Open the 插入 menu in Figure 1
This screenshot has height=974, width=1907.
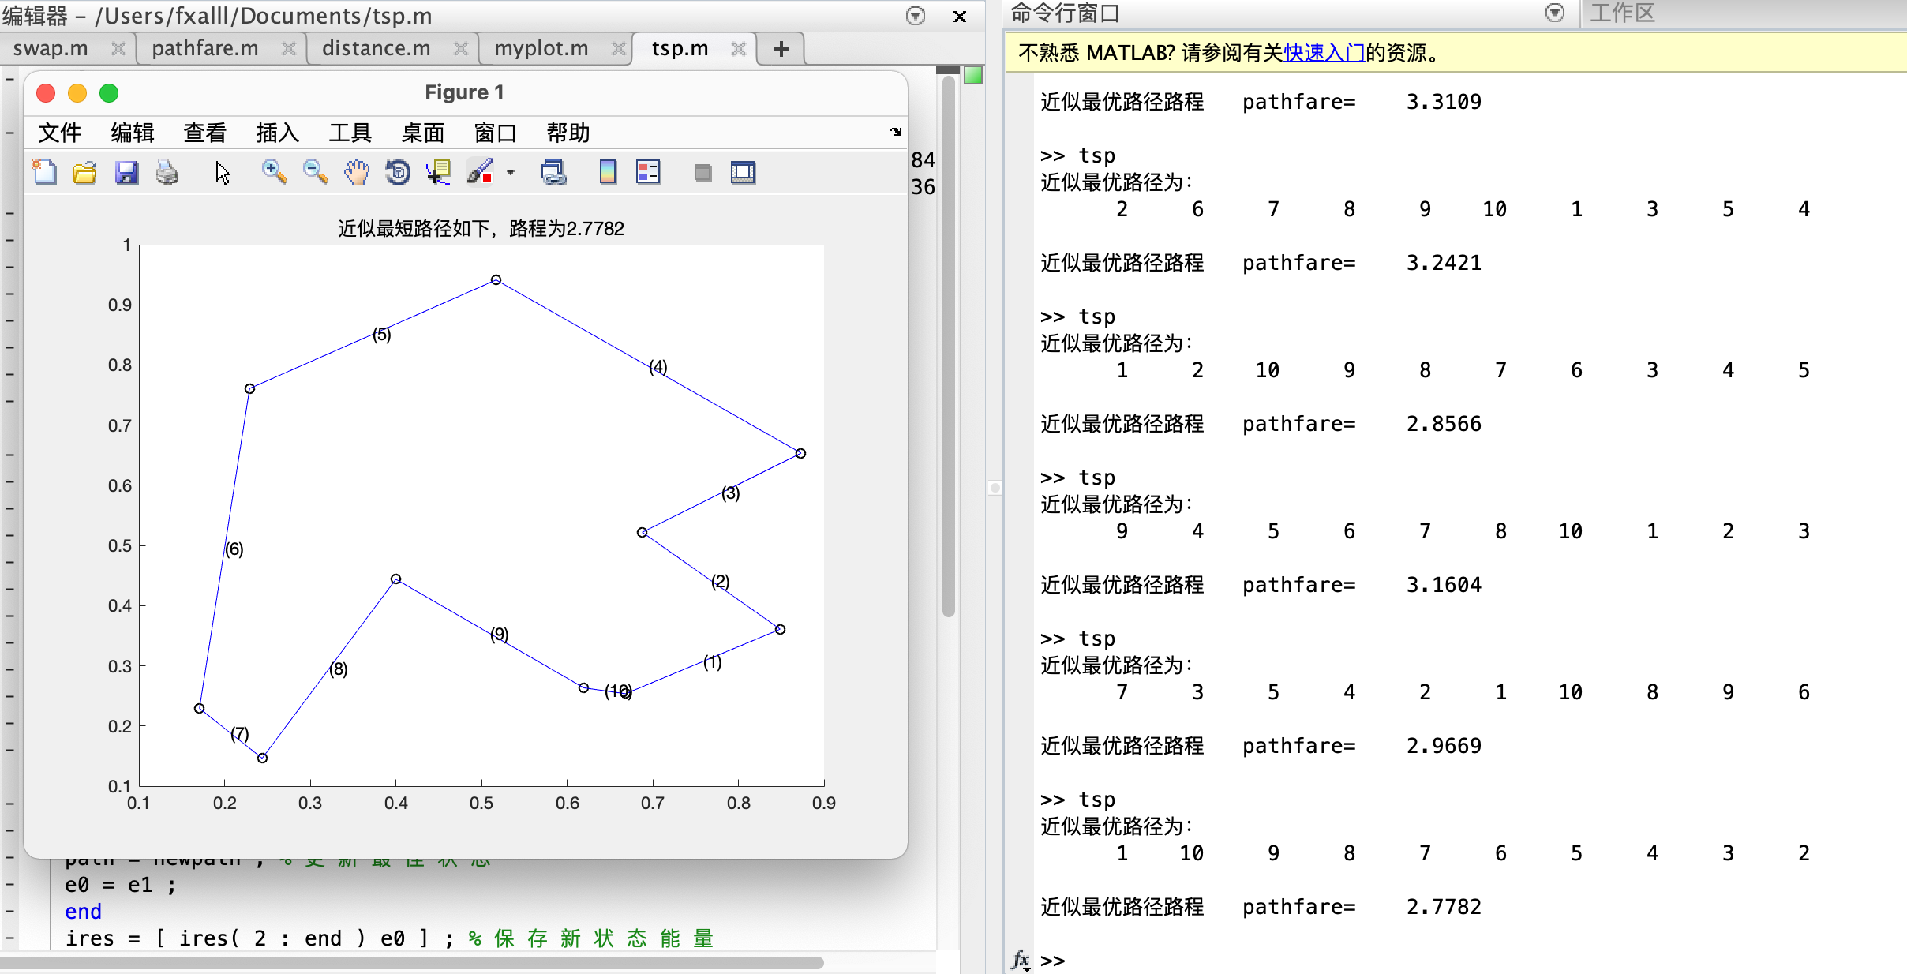click(278, 133)
